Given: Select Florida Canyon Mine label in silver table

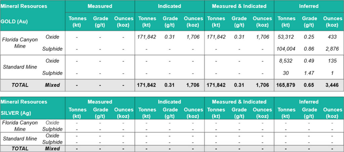Looking at the screenshot, I should click(x=20, y=126).
